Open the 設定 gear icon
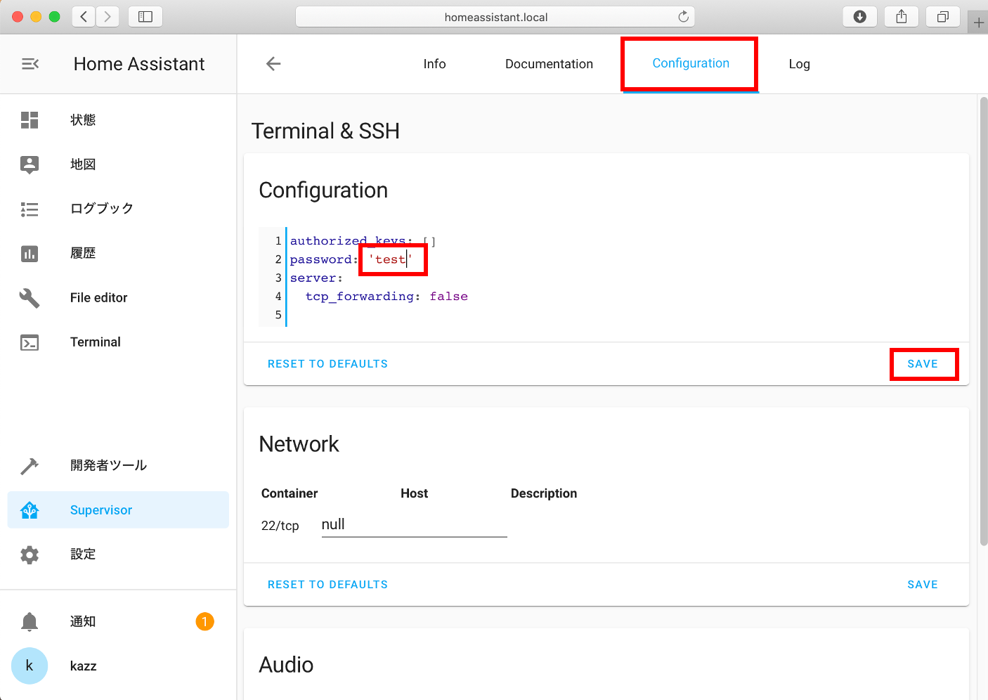This screenshot has width=988, height=700. click(x=30, y=555)
